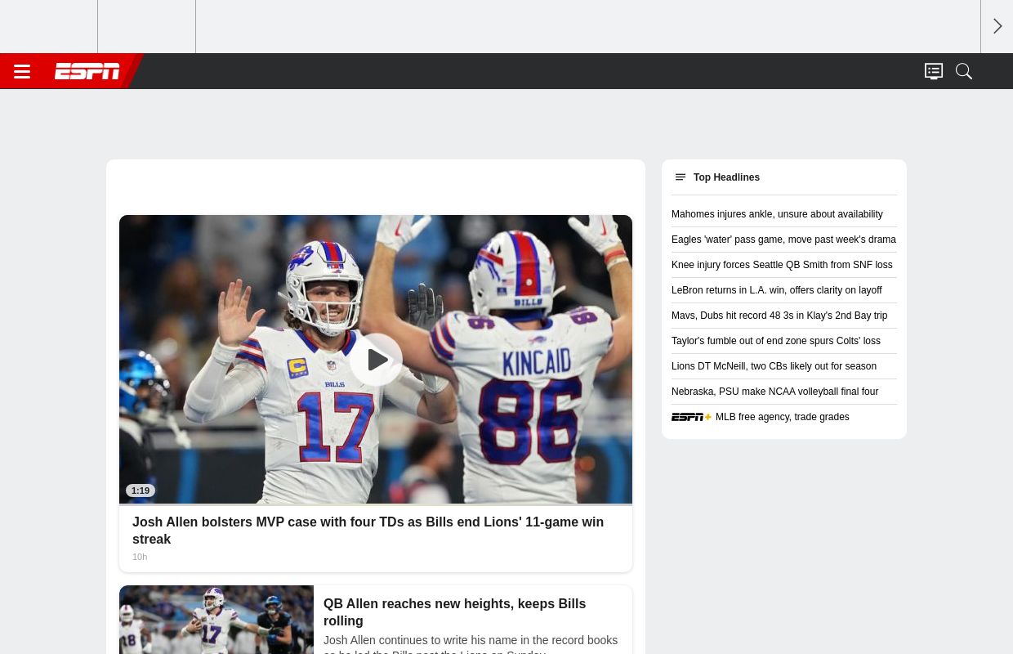1013x654 pixels.
Task: Play the Josh Allen video
Action: coord(376,360)
